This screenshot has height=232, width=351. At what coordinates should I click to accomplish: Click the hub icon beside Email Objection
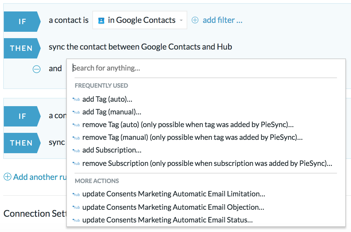click(76, 208)
